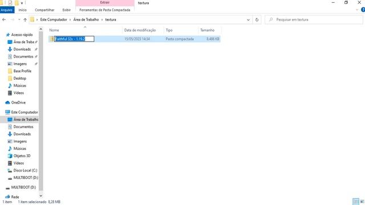Viewport: 365px width, 205px height.
Task: Open Imagens under Este Computador
Action: 20,141
